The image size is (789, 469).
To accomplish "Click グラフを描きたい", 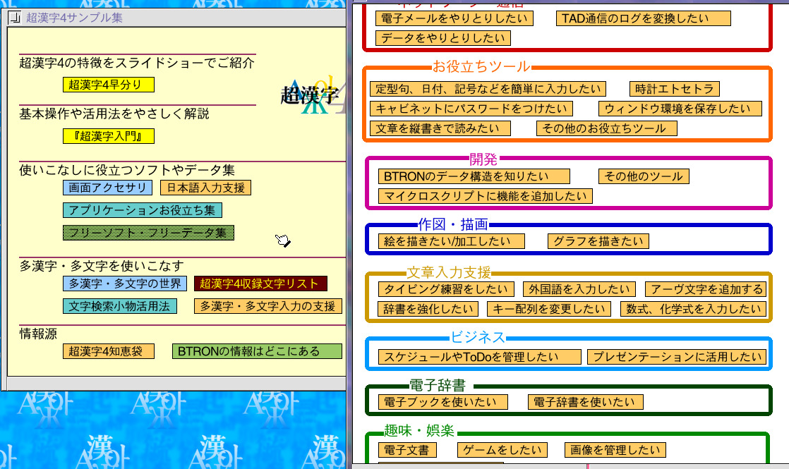I will click(598, 241).
